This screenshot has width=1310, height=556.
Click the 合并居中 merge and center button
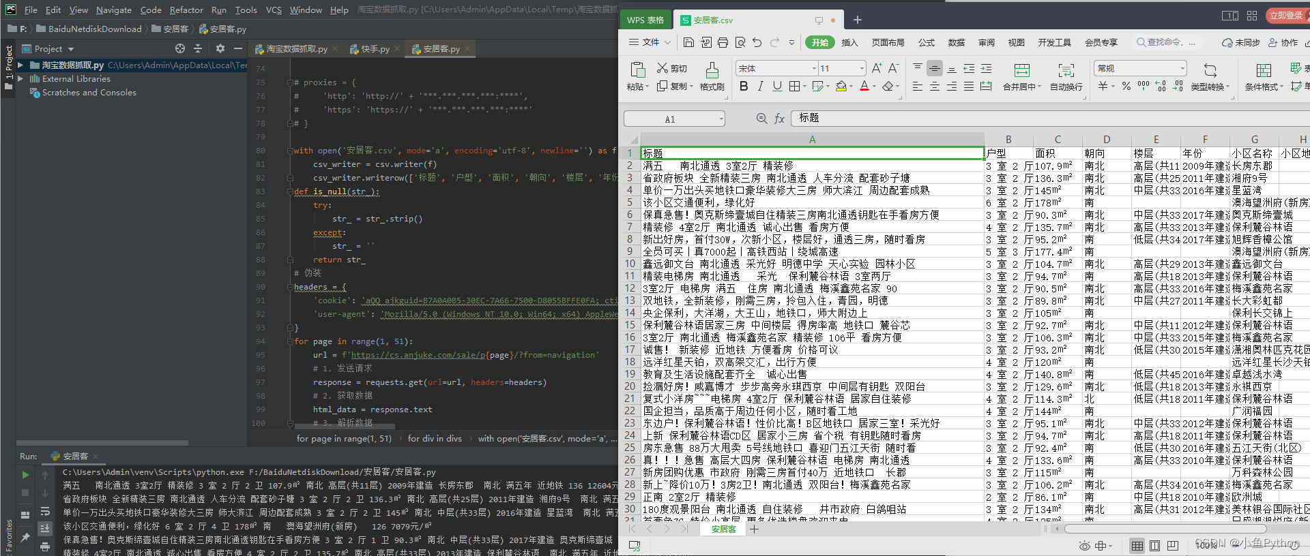click(x=1022, y=76)
